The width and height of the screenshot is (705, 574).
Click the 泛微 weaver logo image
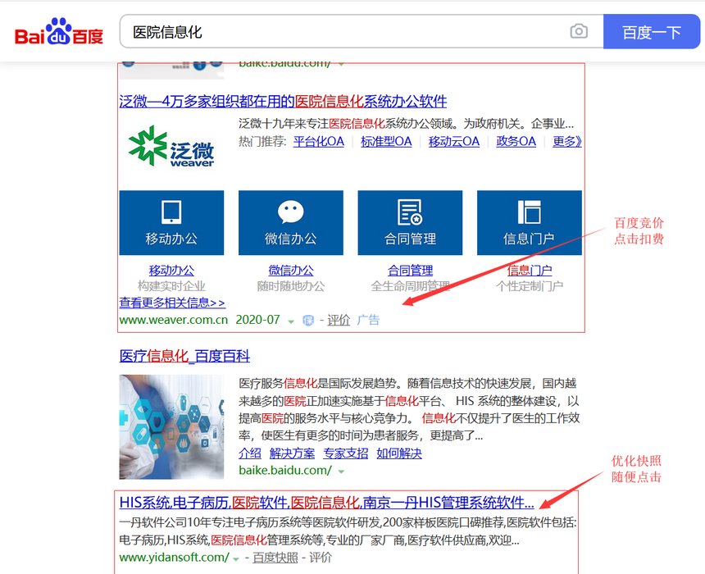tap(171, 146)
